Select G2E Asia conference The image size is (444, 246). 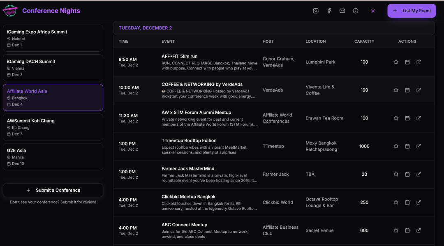53,156
